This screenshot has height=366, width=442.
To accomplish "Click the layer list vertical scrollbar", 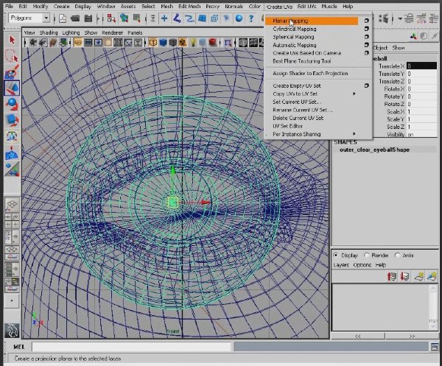I will (x=433, y=307).
